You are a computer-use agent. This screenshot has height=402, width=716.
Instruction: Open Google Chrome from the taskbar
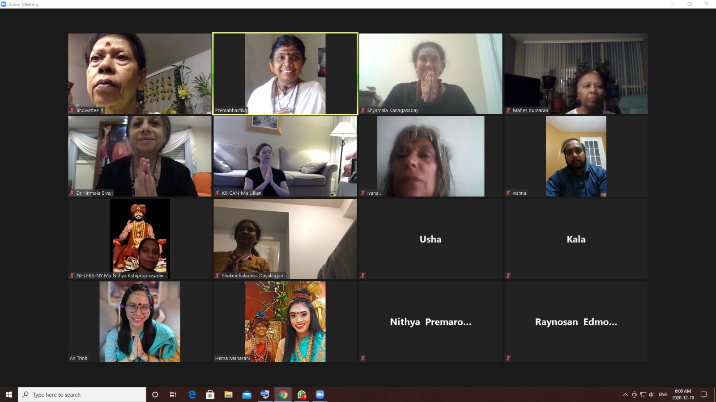pos(283,394)
